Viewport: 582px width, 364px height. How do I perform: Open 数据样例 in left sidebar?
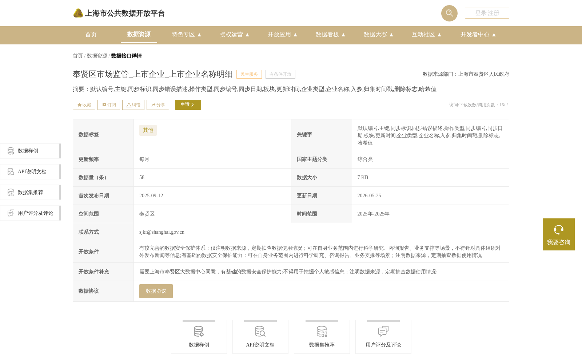pos(30,151)
